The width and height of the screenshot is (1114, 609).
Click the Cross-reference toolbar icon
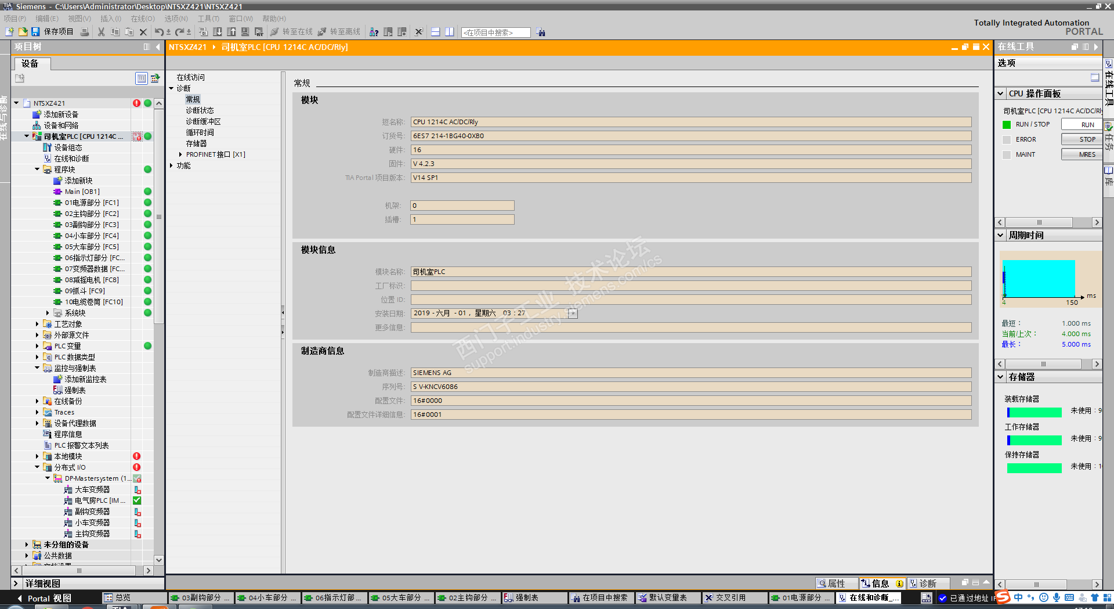[x=419, y=32]
